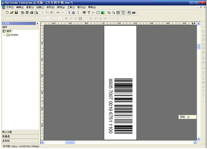Click the zoom in magnifier icon
Viewport: 207px width, 149px height.
click(x=109, y=13)
